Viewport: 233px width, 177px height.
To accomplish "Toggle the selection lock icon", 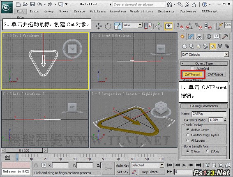I will coord(36,165).
